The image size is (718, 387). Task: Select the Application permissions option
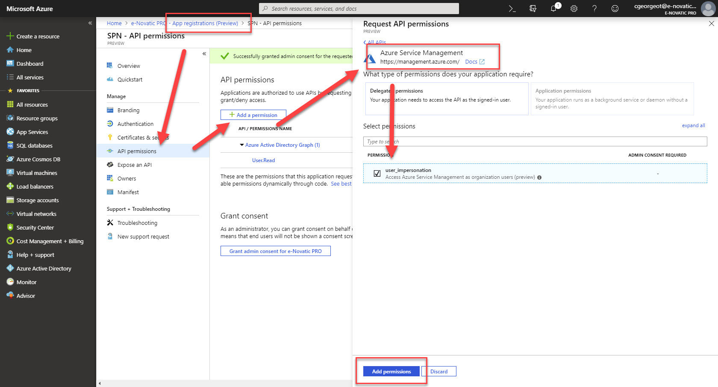(x=612, y=99)
